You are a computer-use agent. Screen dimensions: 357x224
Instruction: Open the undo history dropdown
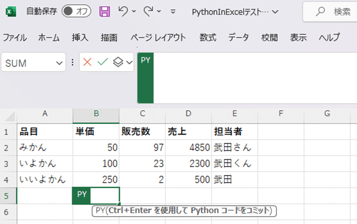(134, 12)
